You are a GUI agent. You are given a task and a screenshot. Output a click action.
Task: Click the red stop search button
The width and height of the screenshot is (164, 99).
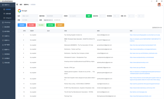(31, 25)
